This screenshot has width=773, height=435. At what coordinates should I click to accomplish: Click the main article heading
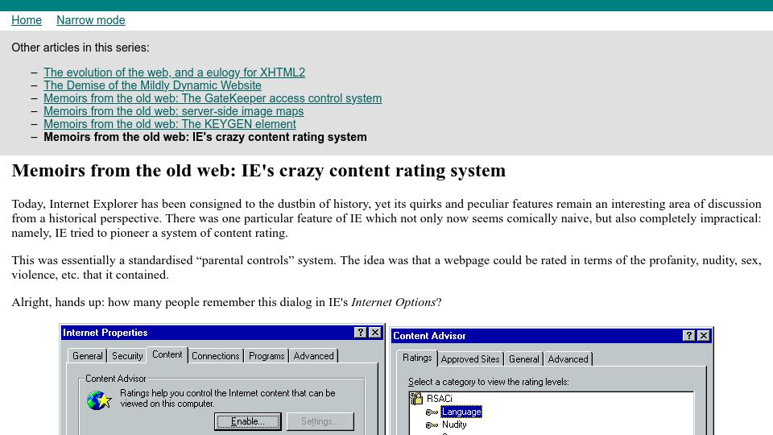(258, 171)
